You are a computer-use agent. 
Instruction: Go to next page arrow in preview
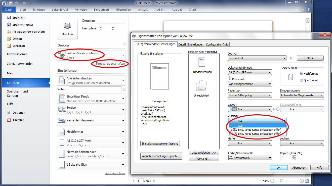coord(154,181)
